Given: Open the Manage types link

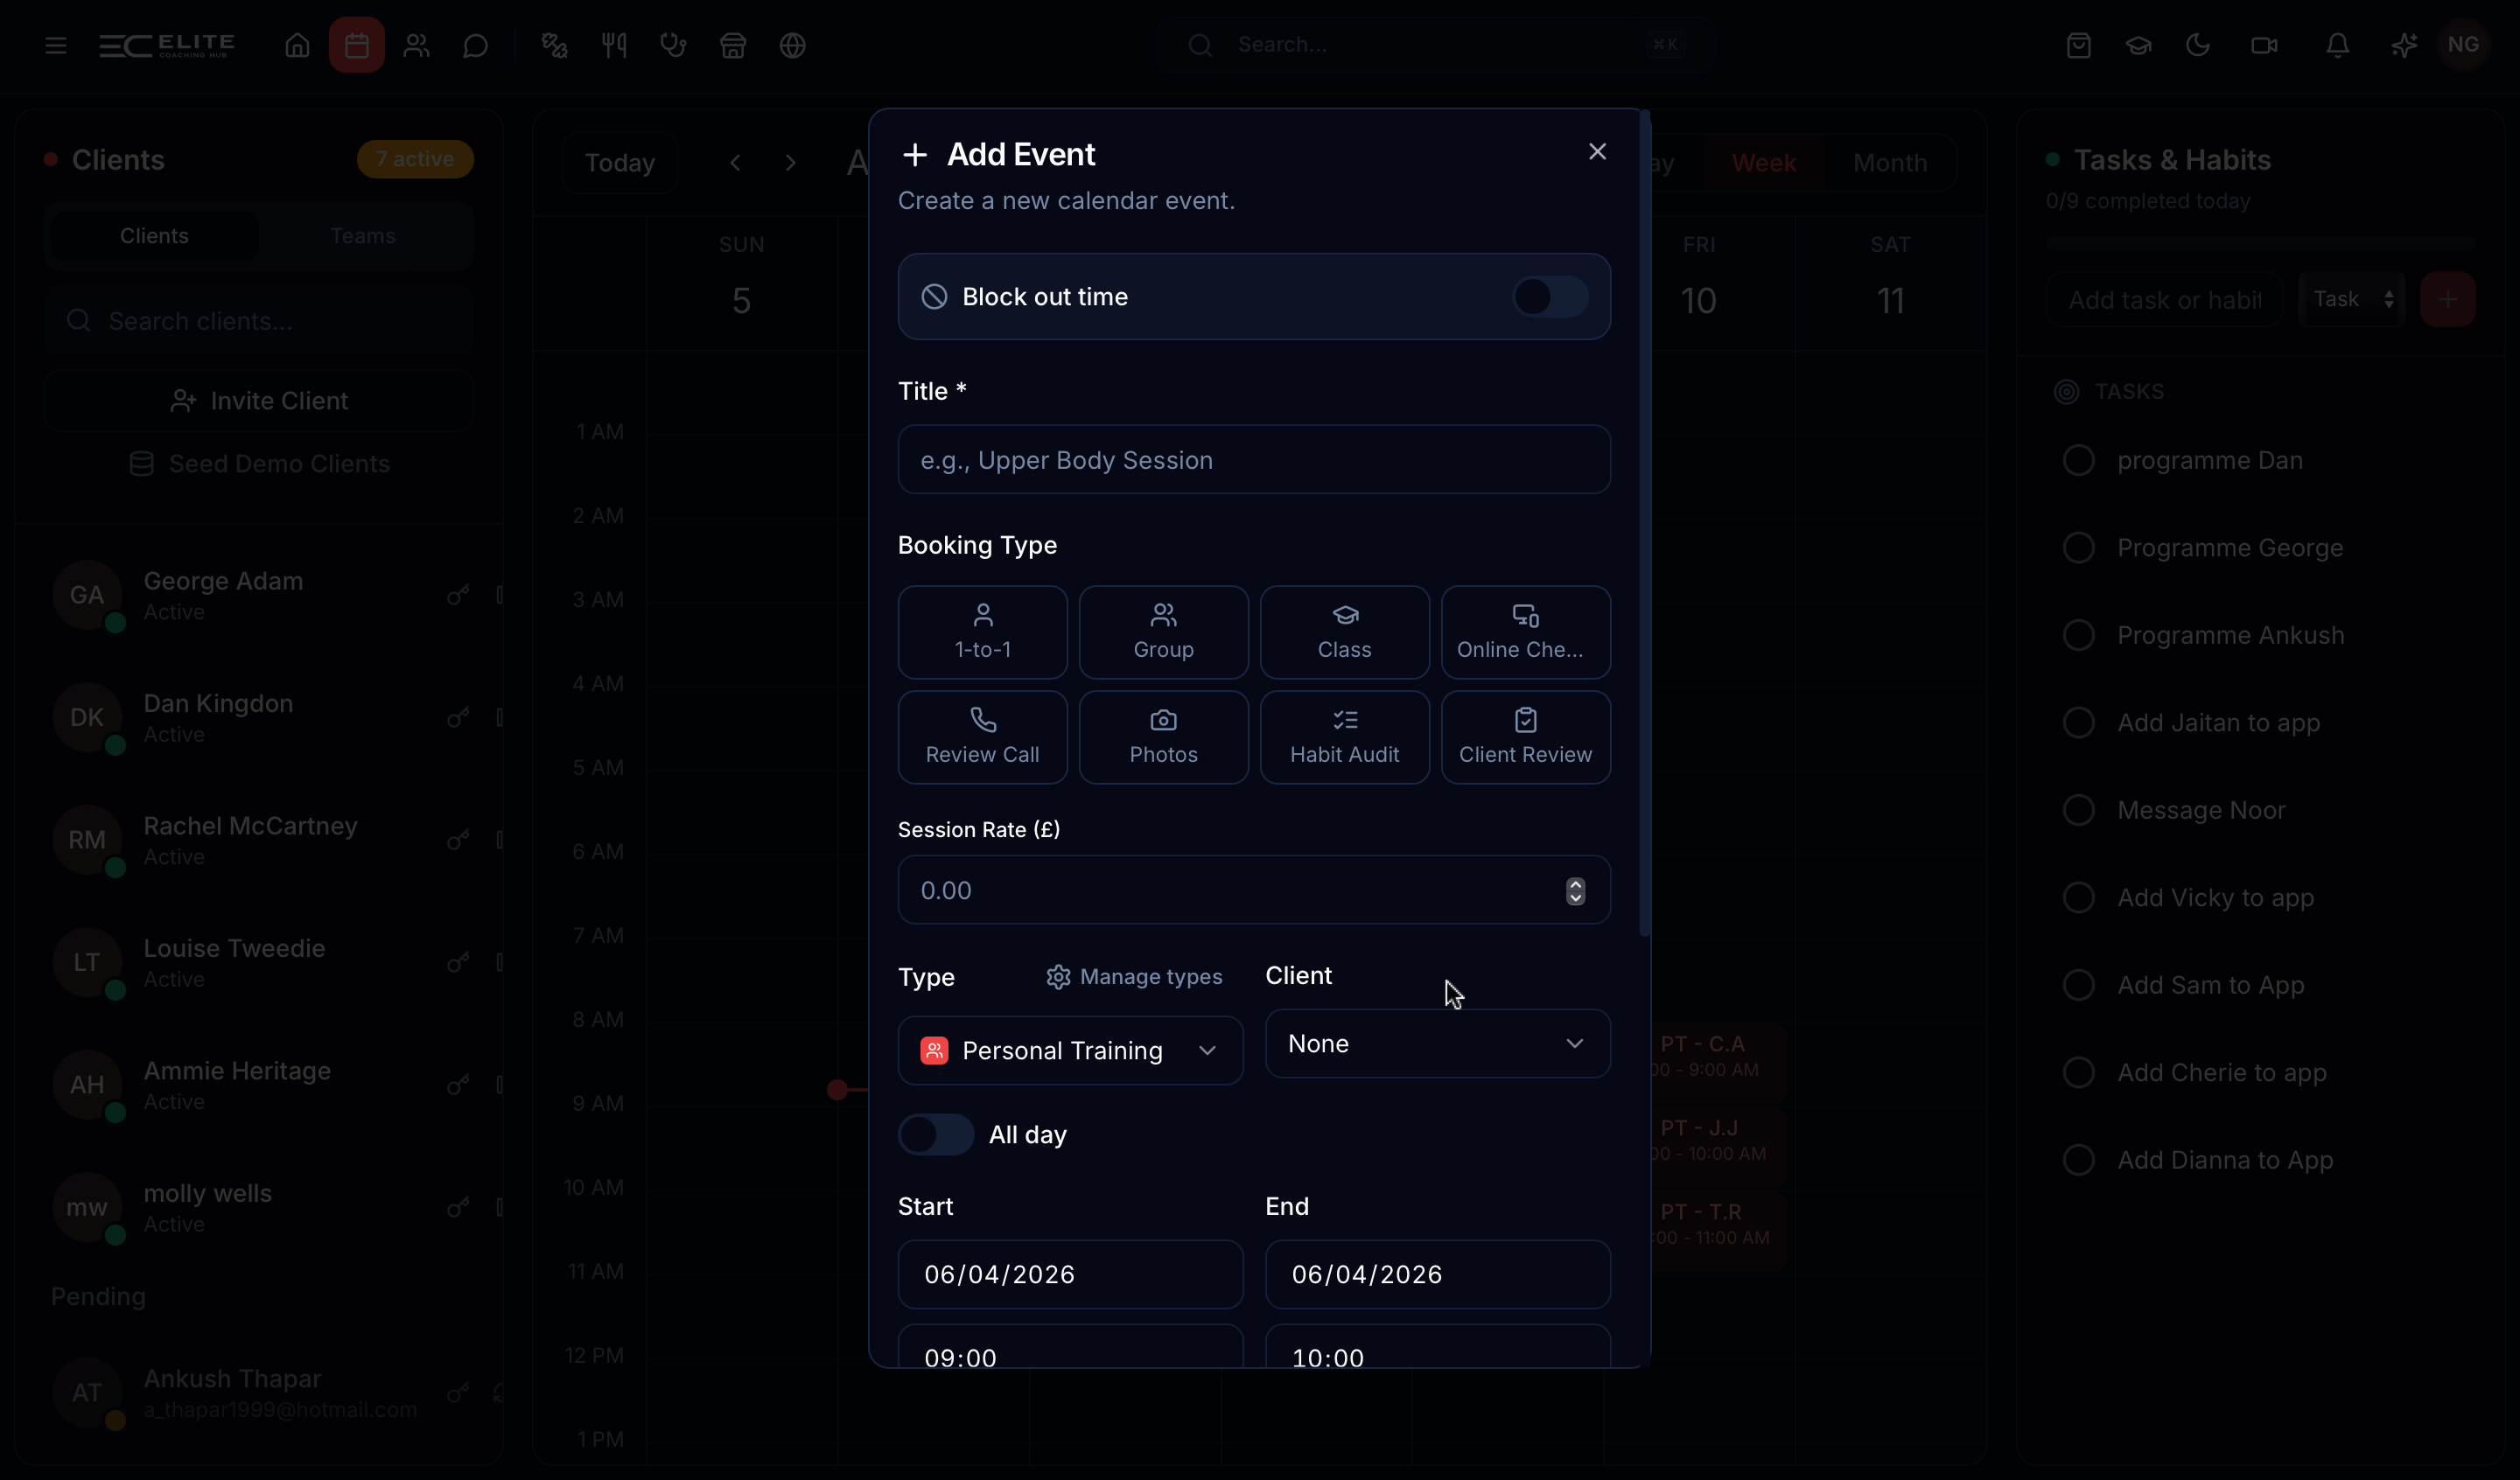Looking at the screenshot, I should [x=1134, y=976].
